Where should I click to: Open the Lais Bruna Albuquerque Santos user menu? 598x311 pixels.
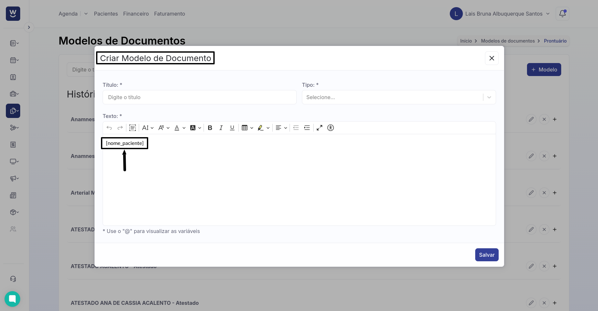500,14
